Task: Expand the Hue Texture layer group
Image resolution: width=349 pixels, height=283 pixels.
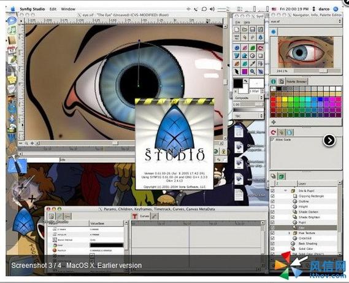Action: pos(289,233)
